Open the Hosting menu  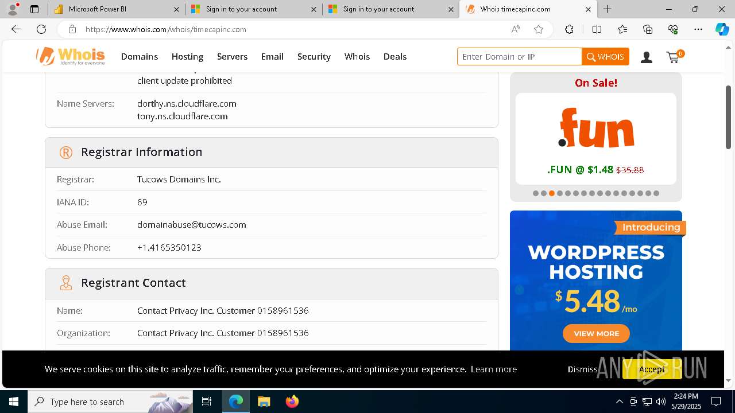pyautogui.click(x=187, y=56)
